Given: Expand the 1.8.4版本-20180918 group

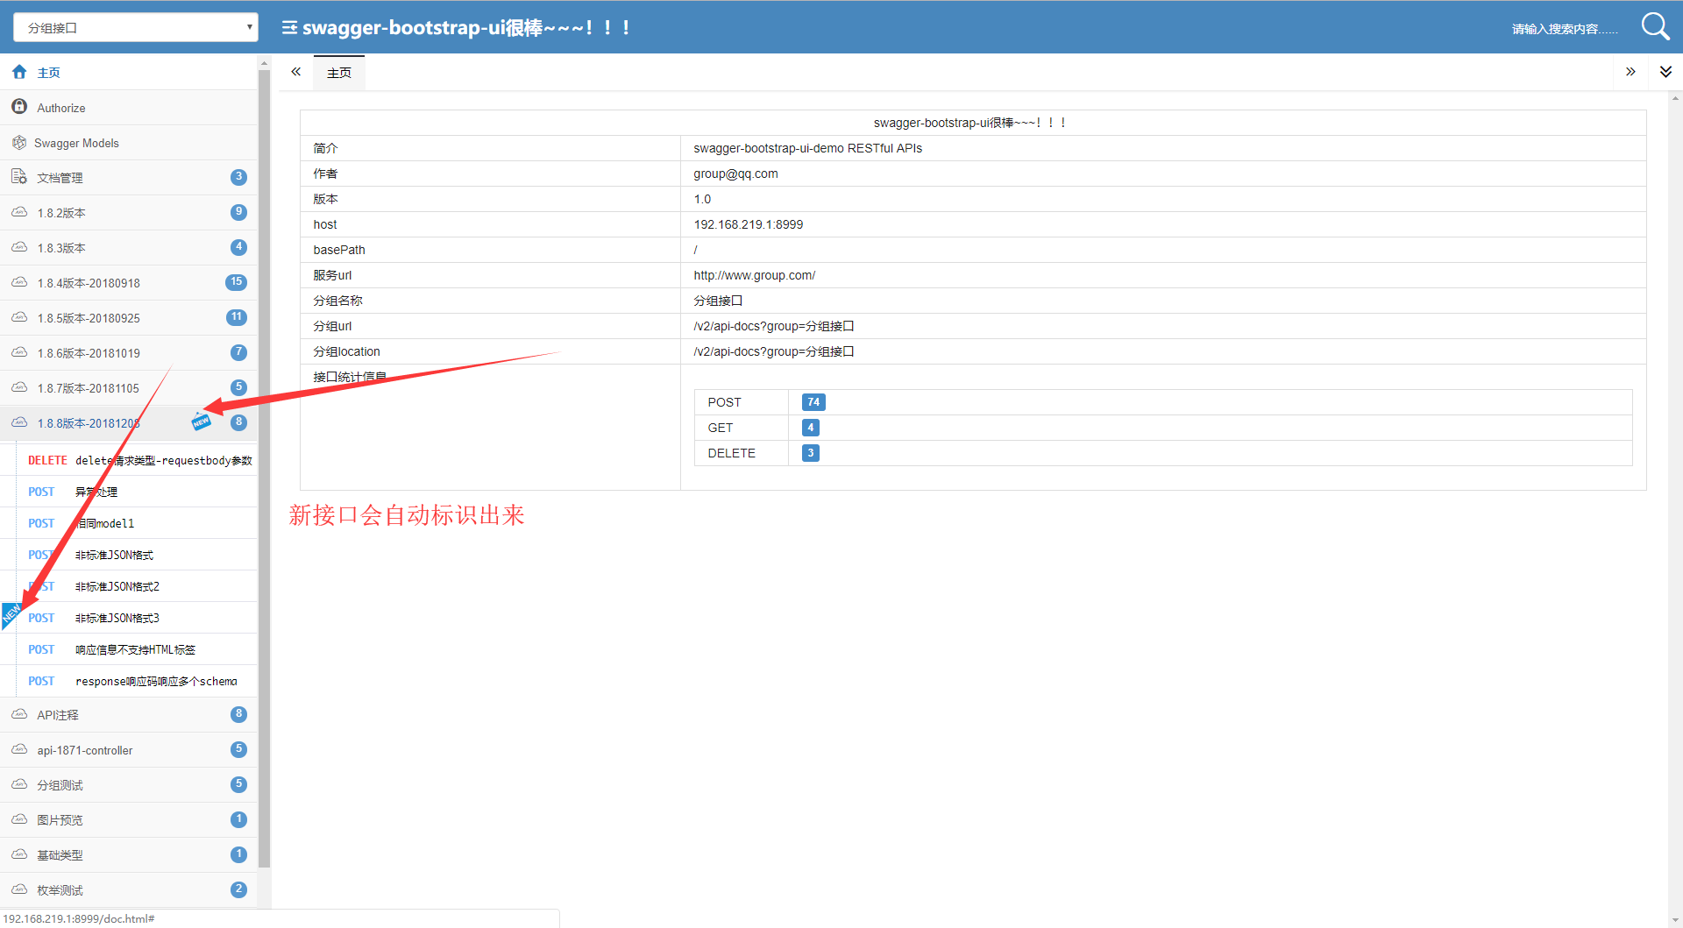Looking at the screenshot, I should [x=129, y=283].
